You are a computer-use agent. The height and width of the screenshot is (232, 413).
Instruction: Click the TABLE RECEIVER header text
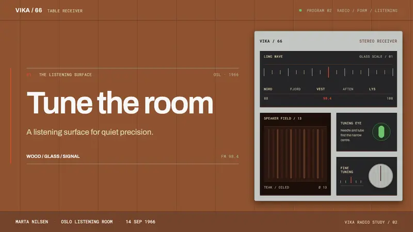click(65, 11)
